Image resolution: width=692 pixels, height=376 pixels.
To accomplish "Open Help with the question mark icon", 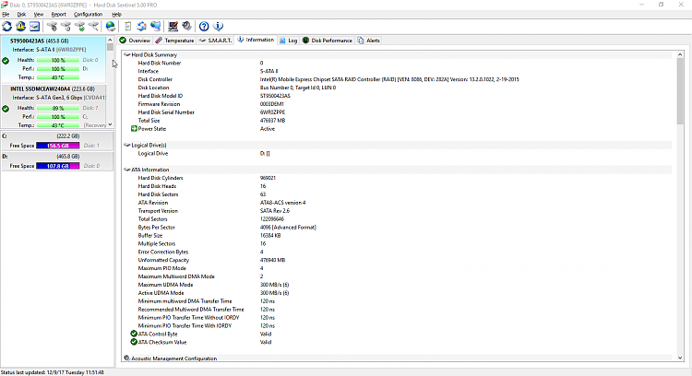I will pyautogui.click(x=204, y=27).
